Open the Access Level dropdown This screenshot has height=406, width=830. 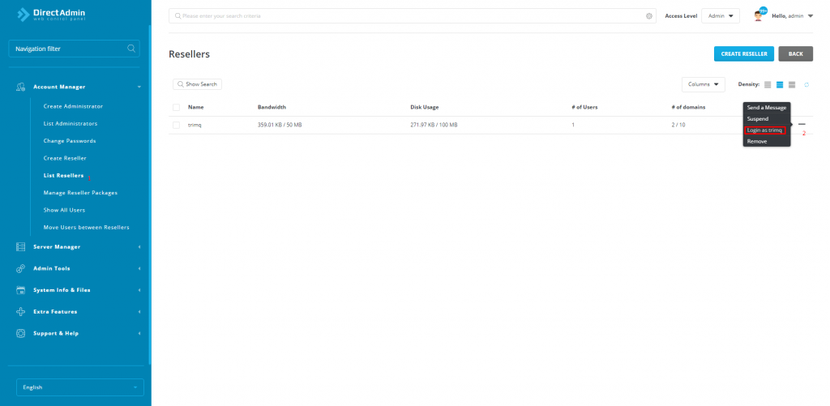coord(719,15)
